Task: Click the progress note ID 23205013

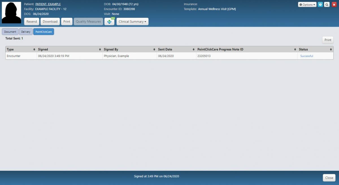Action: point(204,56)
